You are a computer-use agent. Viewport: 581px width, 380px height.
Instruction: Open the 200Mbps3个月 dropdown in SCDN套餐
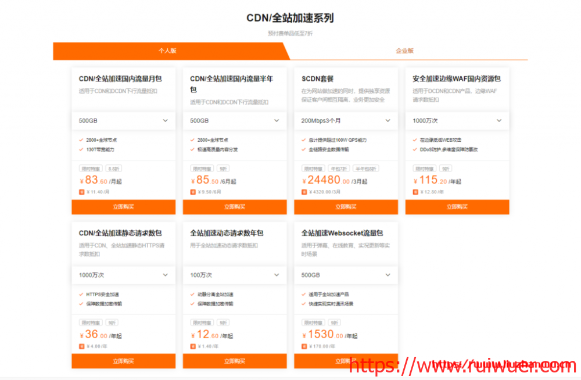[346, 121]
